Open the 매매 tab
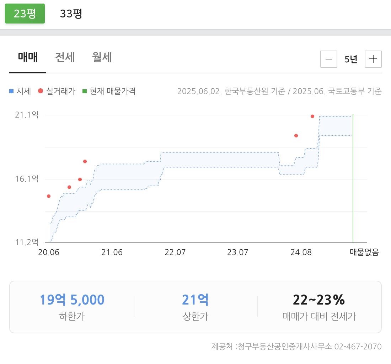Screen dimensions: 391x364 click(28, 57)
